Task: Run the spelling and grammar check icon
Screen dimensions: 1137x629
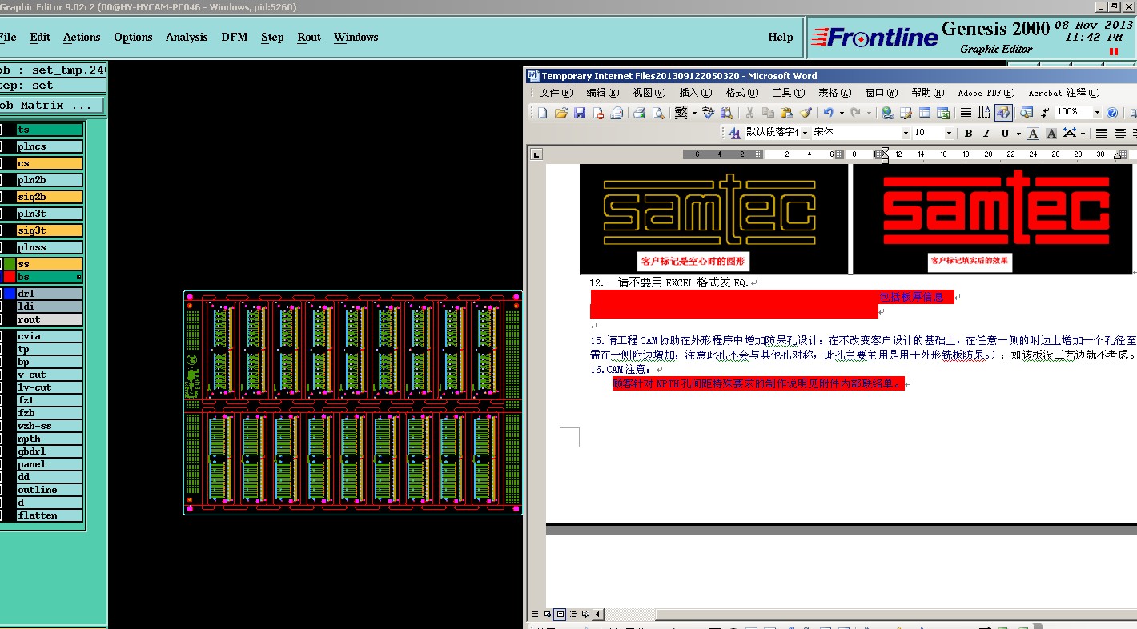Action: click(x=709, y=113)
